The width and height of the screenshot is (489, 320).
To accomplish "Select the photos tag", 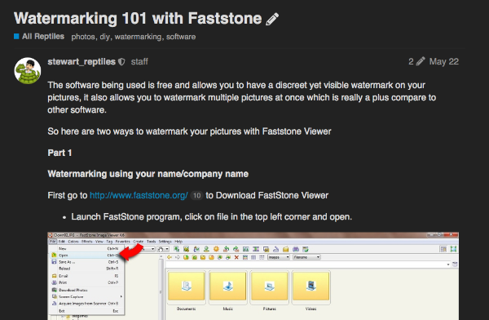I will [83, 37].
